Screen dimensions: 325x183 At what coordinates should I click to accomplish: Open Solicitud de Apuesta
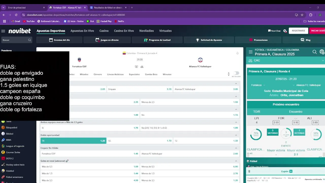coord(209,40)
